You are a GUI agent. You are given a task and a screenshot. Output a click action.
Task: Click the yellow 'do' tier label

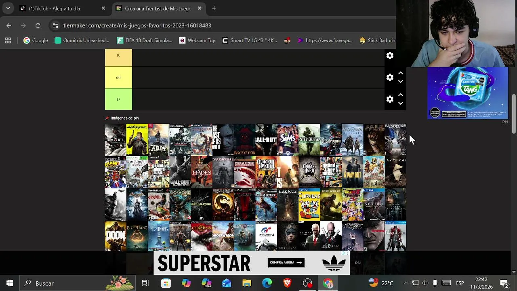tap(118, 77)
